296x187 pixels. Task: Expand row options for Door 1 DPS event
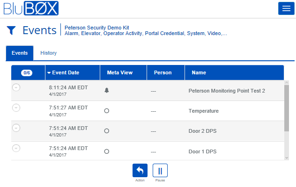click(x=16, y=148)
